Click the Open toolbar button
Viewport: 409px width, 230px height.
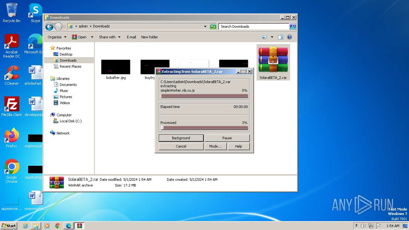80,37
